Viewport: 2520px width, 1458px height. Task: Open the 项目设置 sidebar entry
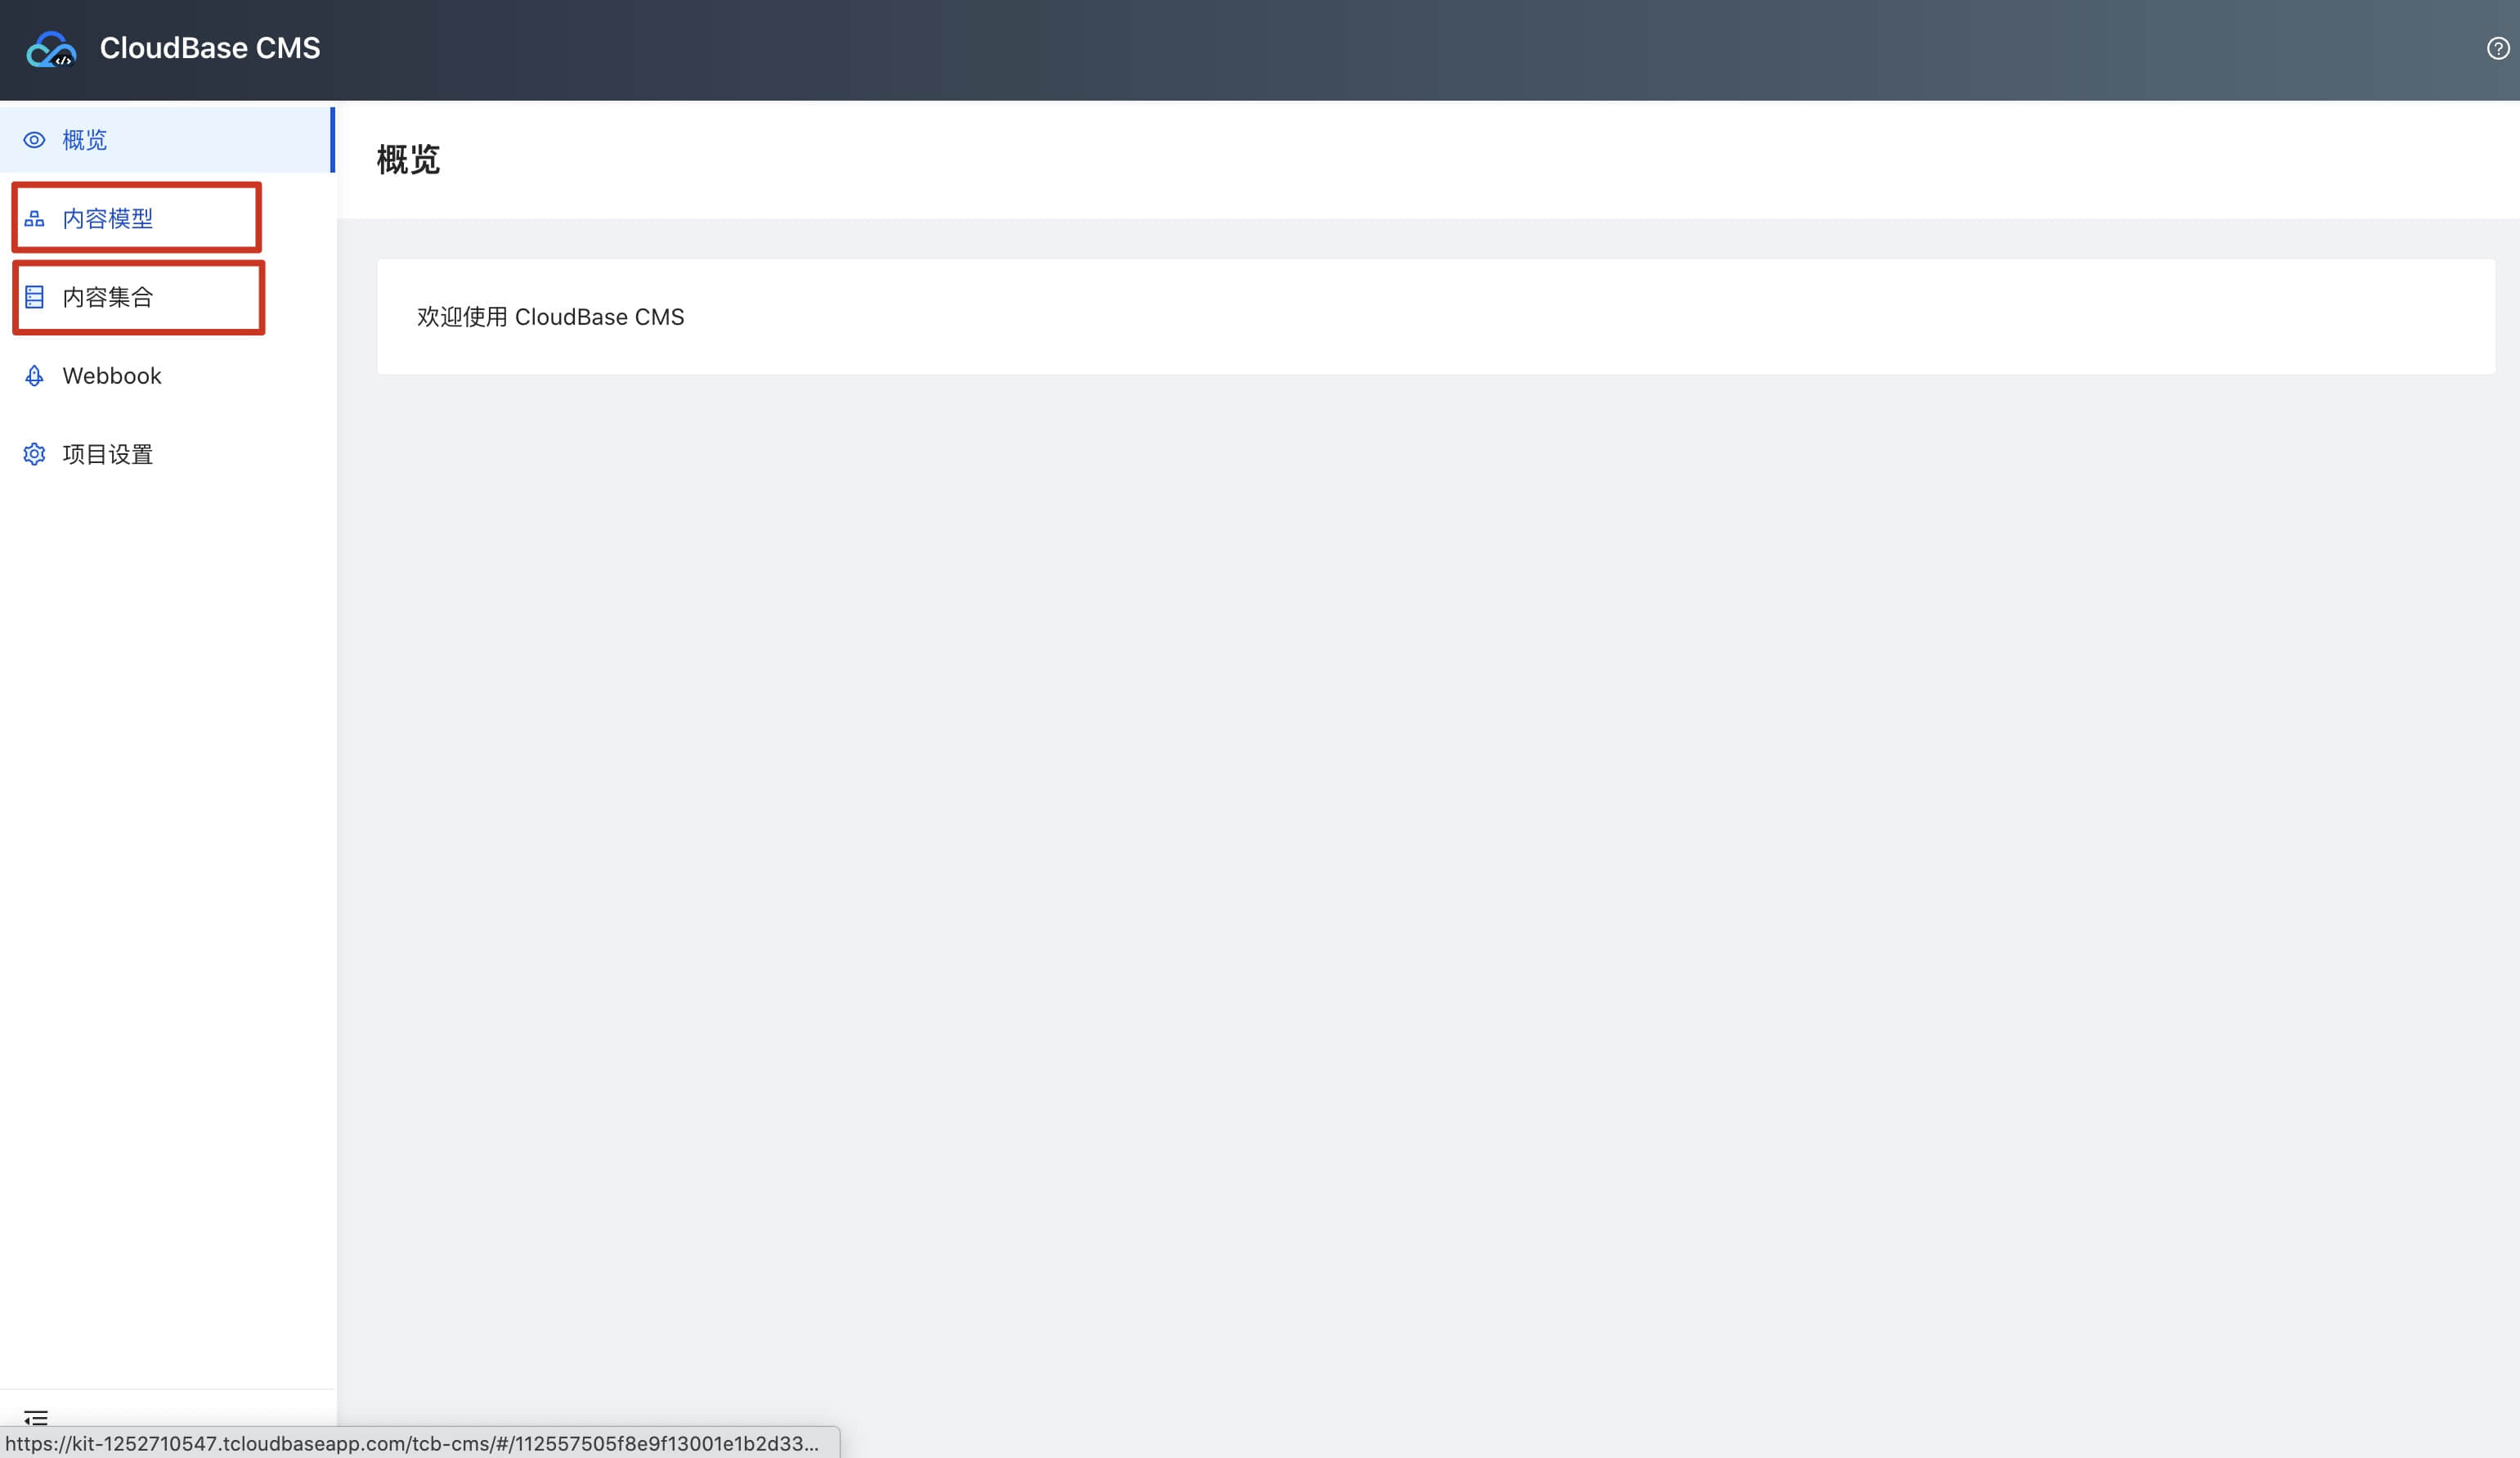point(108,454)
